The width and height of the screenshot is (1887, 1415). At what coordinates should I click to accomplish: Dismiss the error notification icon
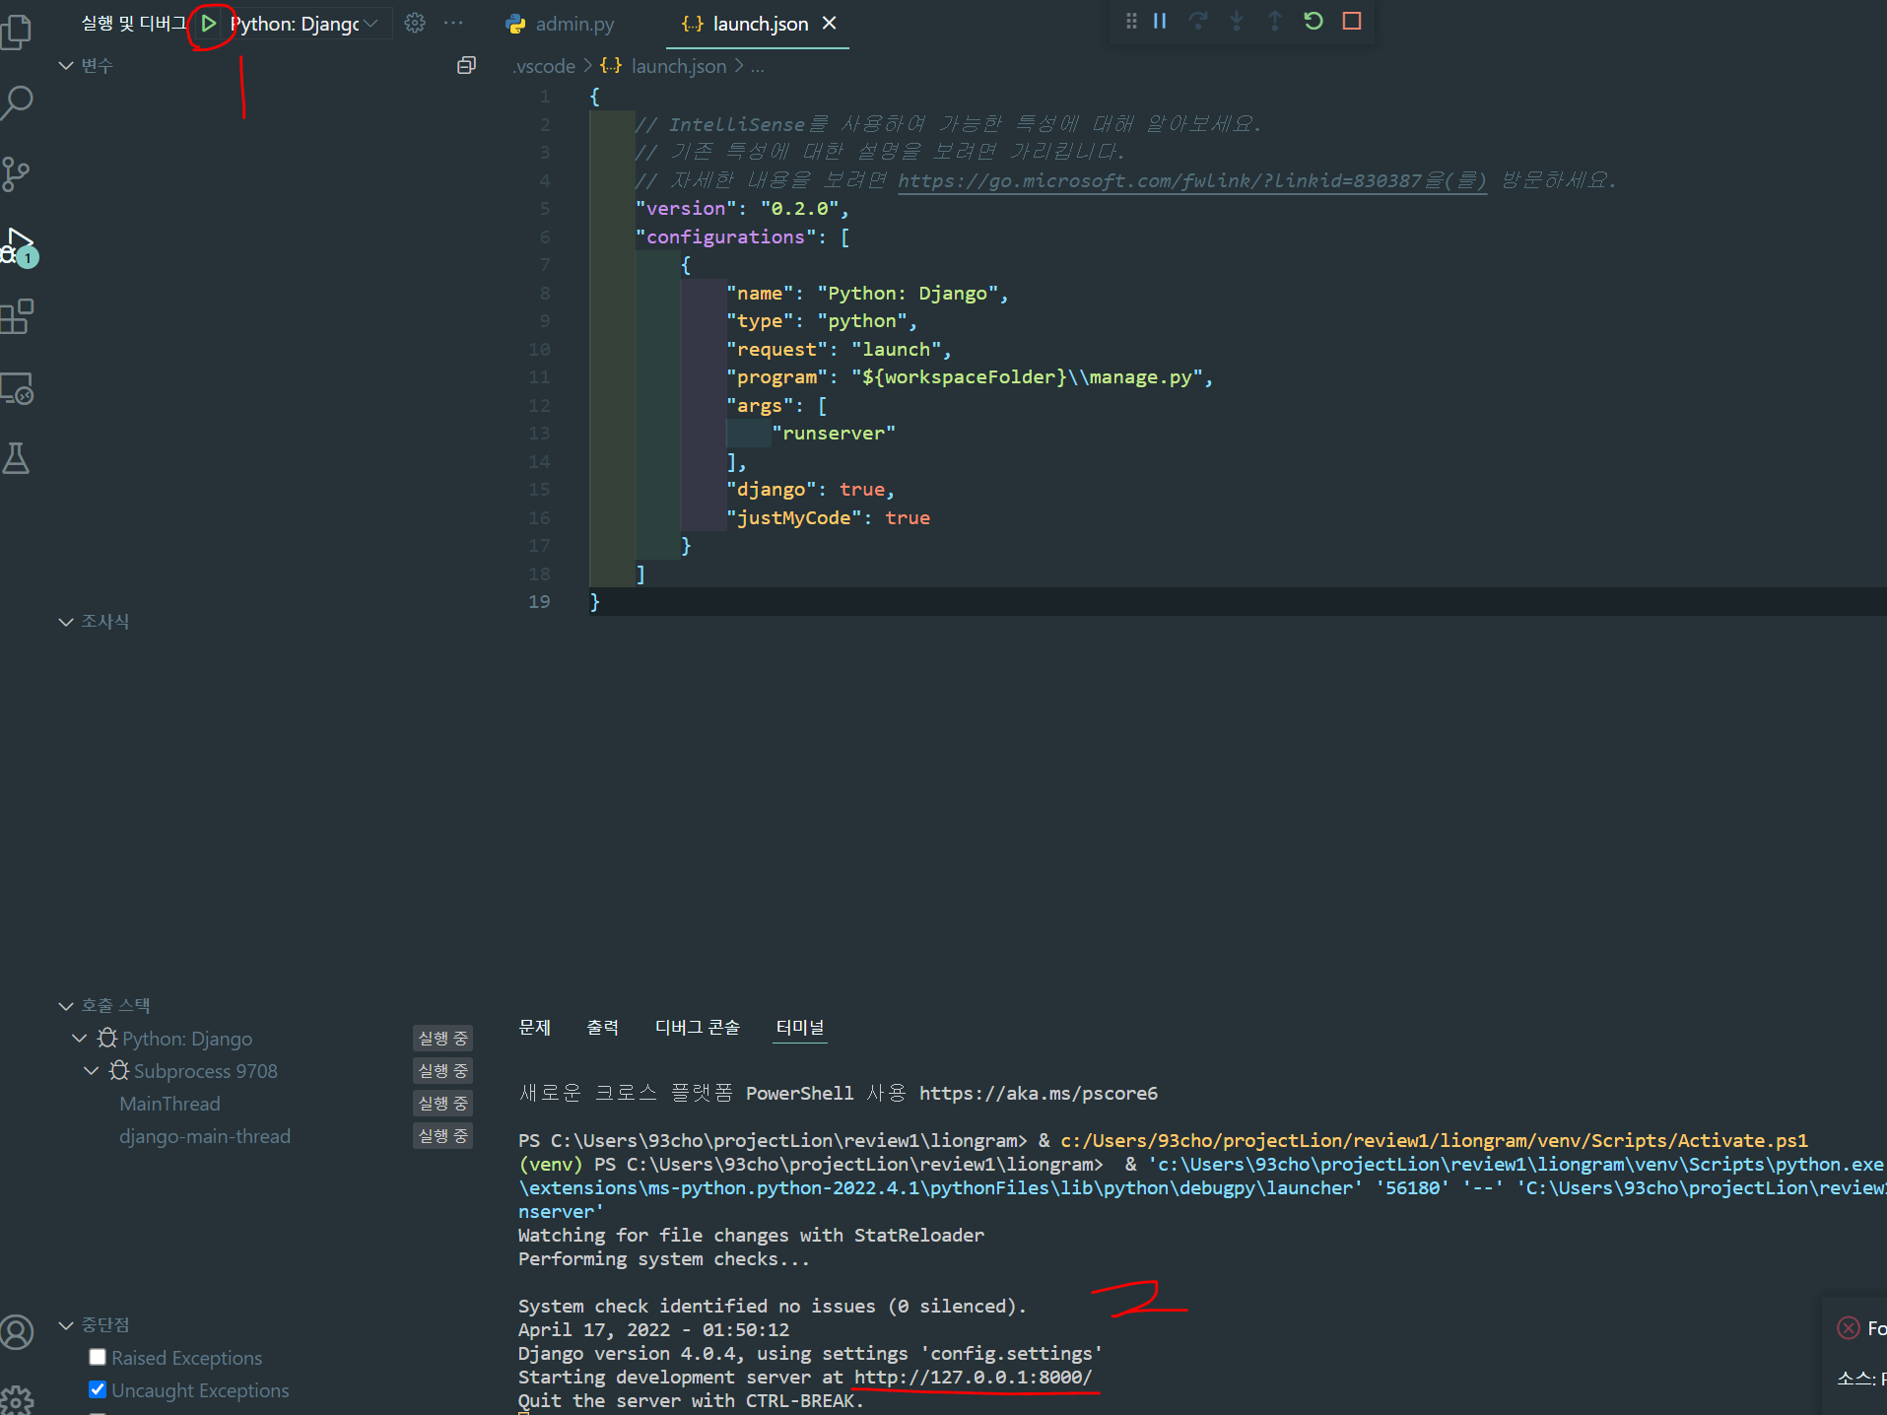click(x=1849, y=1328)
